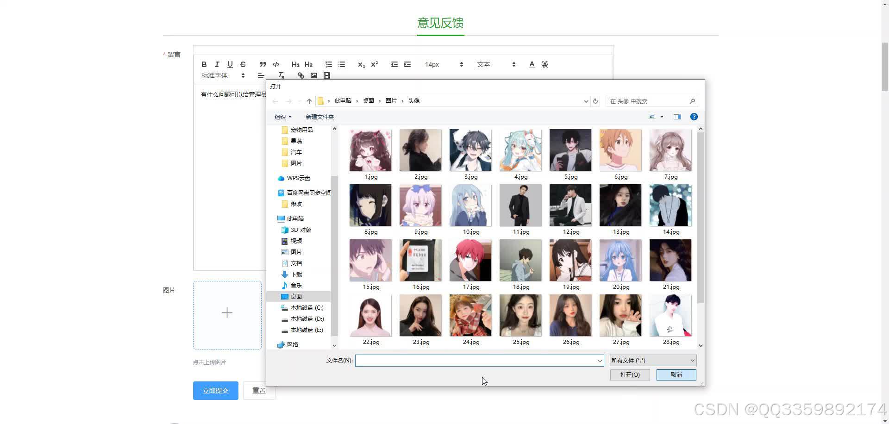This screenshot has width=889, height=424.
Task: Toggle italic formatting in the editor
Action: [217, 64]
